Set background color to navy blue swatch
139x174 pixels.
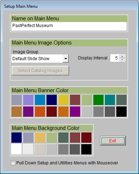click(17, 138)
